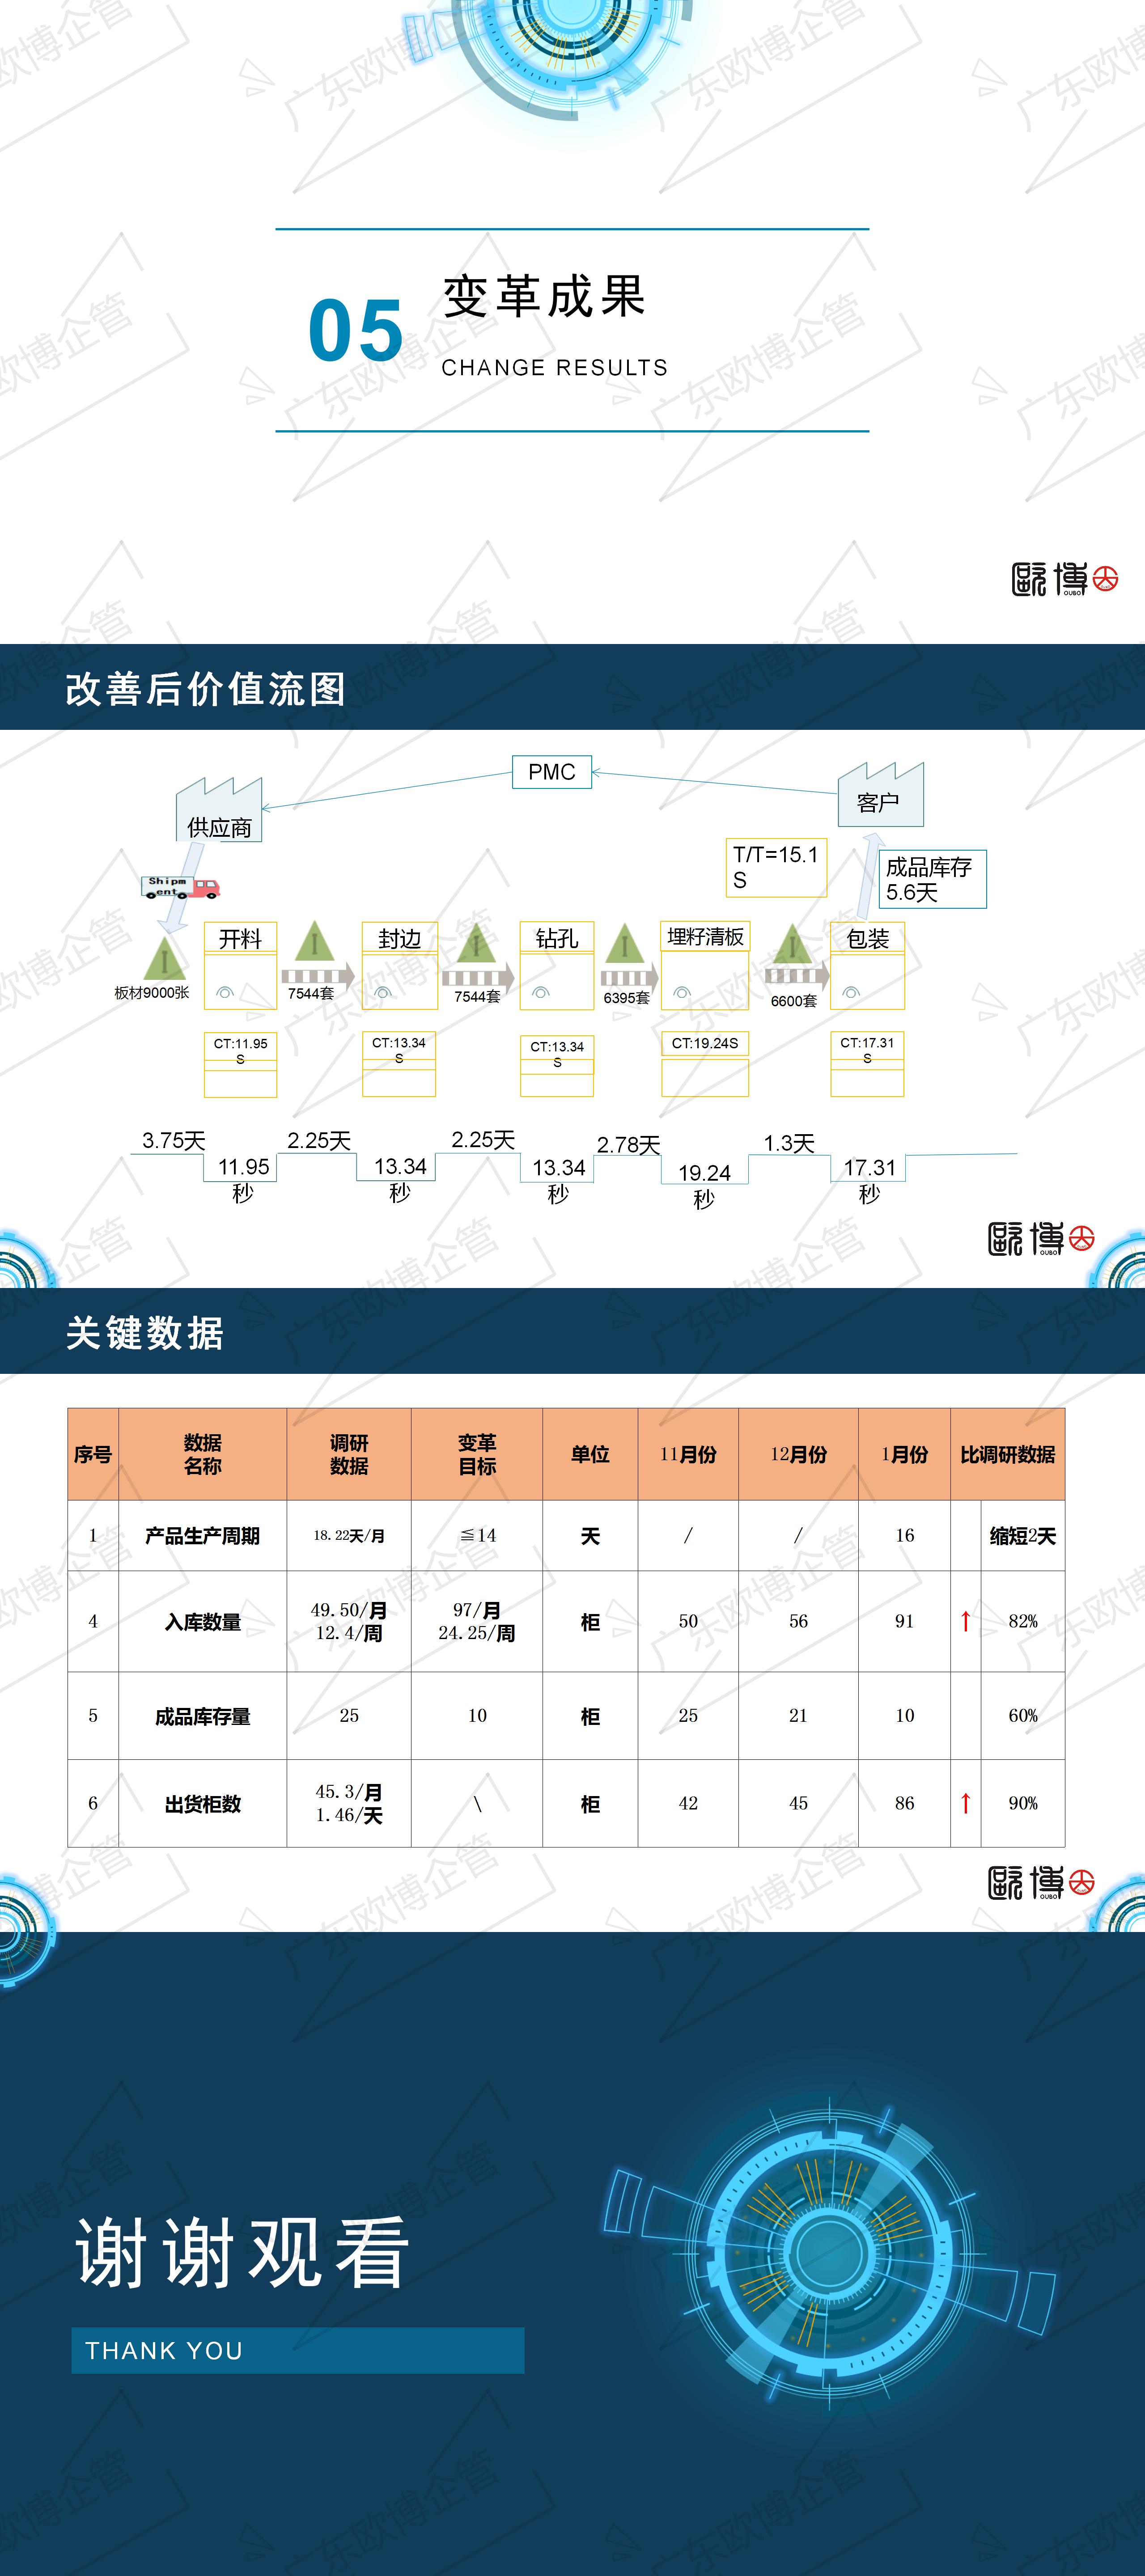Click striped push arrow pointing to 钻孔

pyautogui.click(x=478, y=977)
